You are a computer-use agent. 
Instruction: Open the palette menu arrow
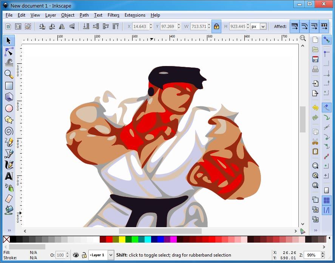pyautogui.click(x=329, y=238)
